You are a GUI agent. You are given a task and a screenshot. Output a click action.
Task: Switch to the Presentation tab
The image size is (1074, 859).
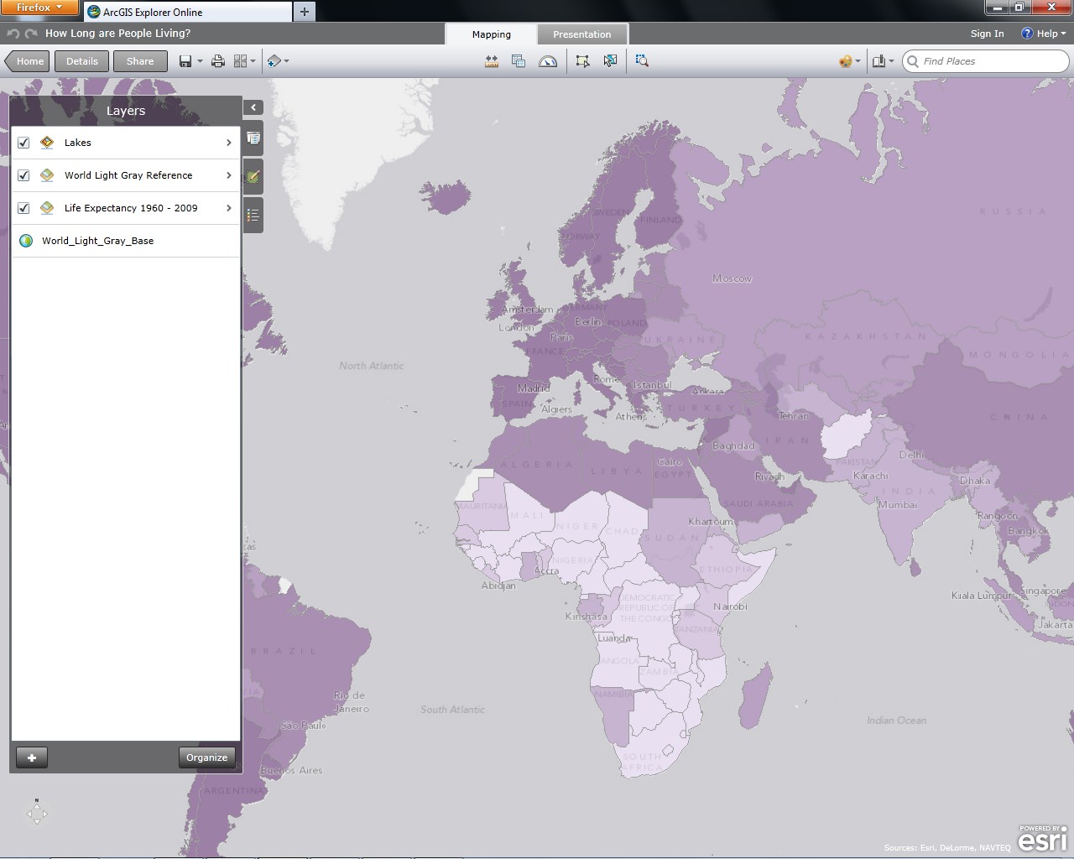[x=581, y=34]
